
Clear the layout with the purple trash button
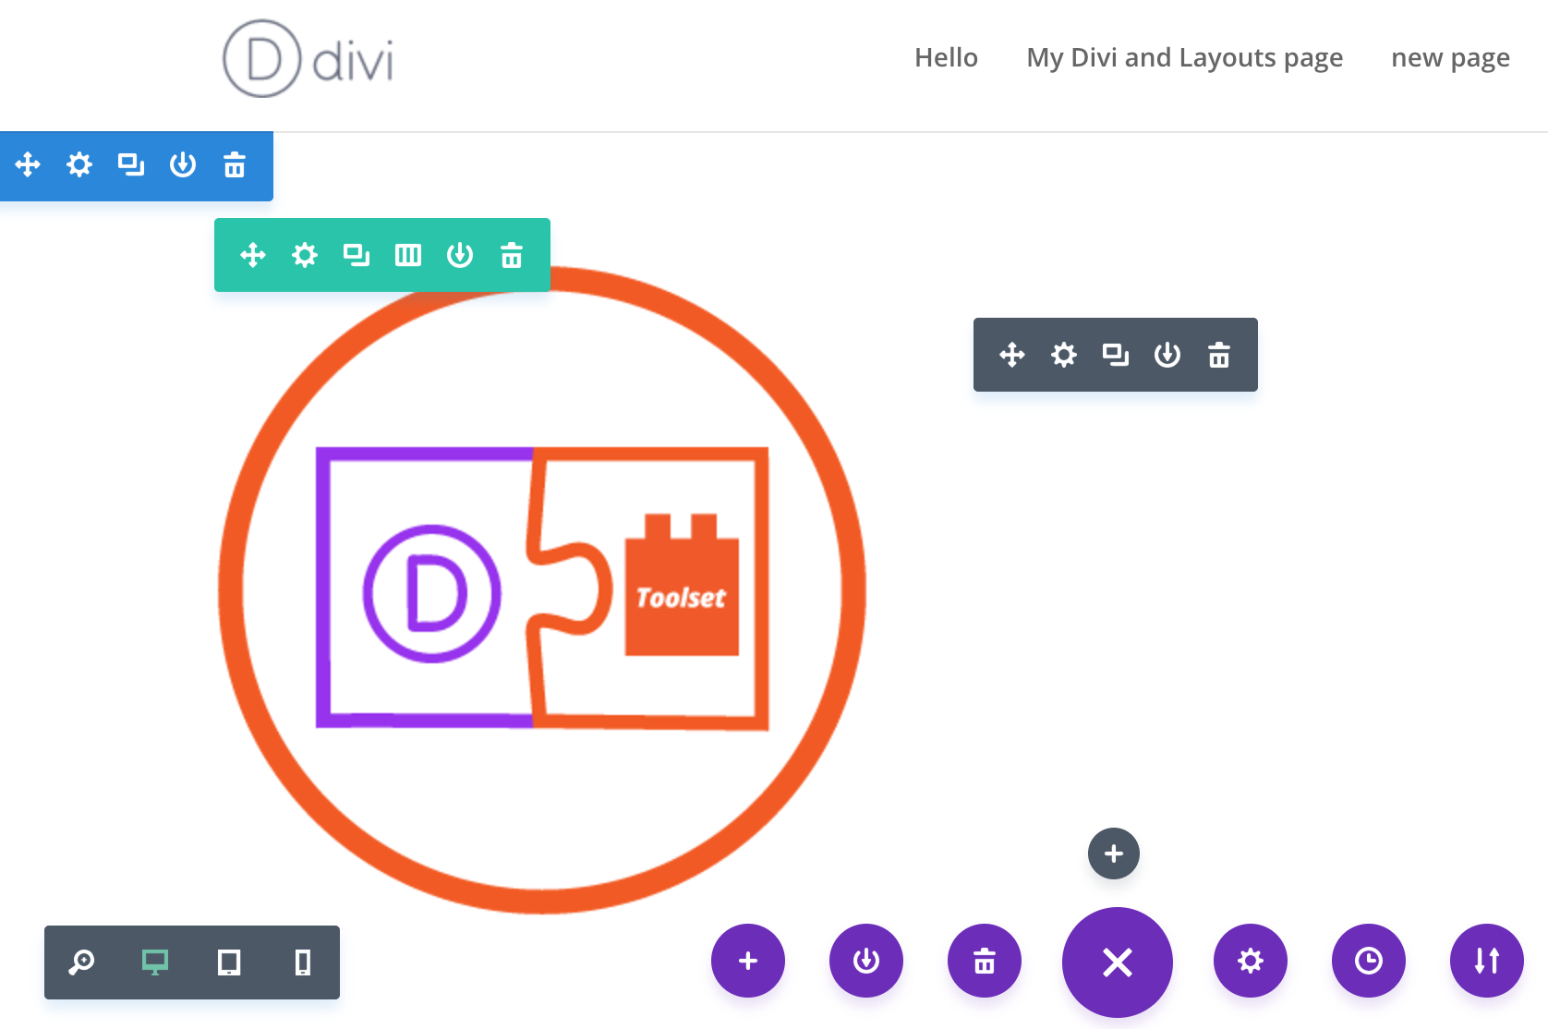984,961
